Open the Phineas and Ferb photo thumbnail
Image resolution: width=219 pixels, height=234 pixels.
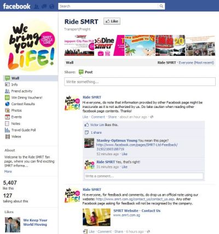pos(140,45)
